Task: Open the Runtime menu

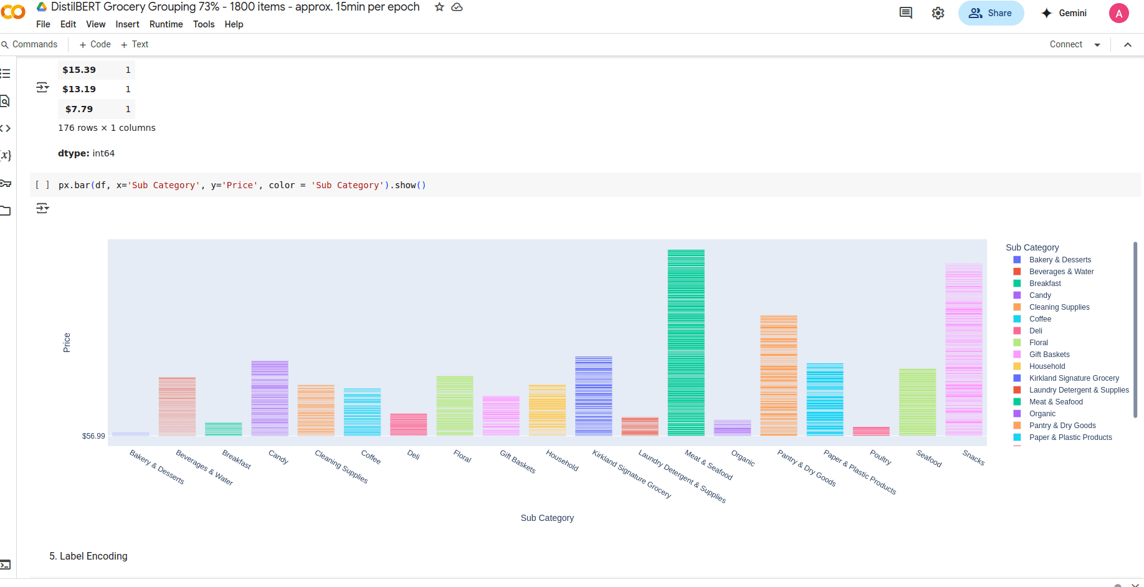Action: (x=166, y=24)
